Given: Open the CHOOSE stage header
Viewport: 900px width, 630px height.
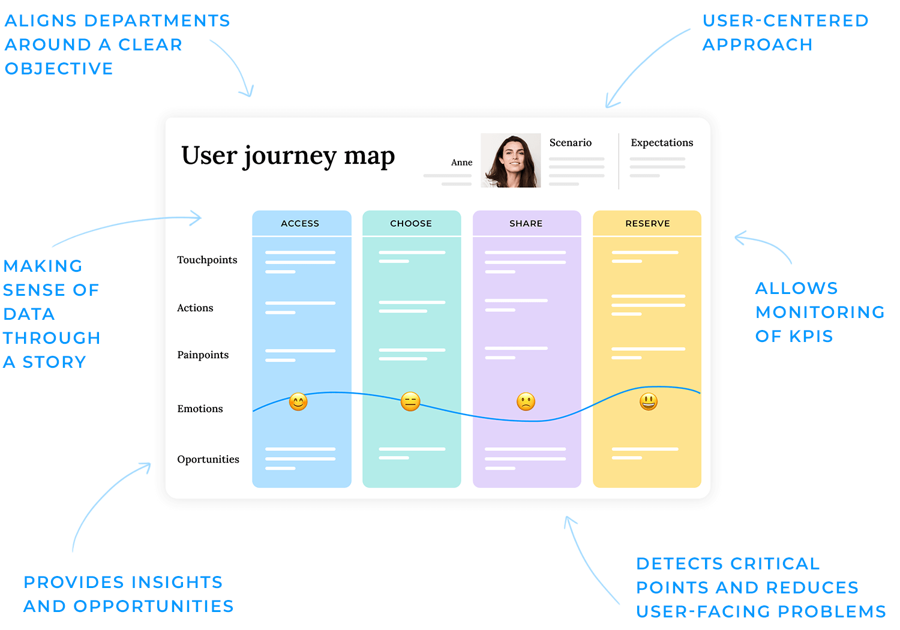Looking at the screenshot, I should [412, 223].
